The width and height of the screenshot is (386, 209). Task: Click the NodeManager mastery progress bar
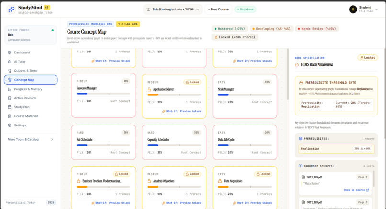pyautogui.click(x=245, y=94)
